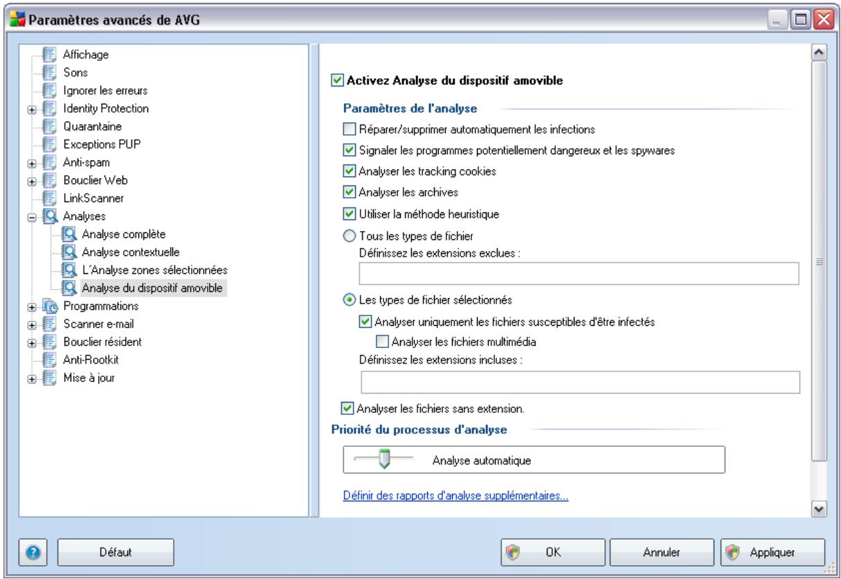The width and height of the screenshot is (841, 579).
Task: Select Ignorer les erreurs in tree
Action: (106, 90)
